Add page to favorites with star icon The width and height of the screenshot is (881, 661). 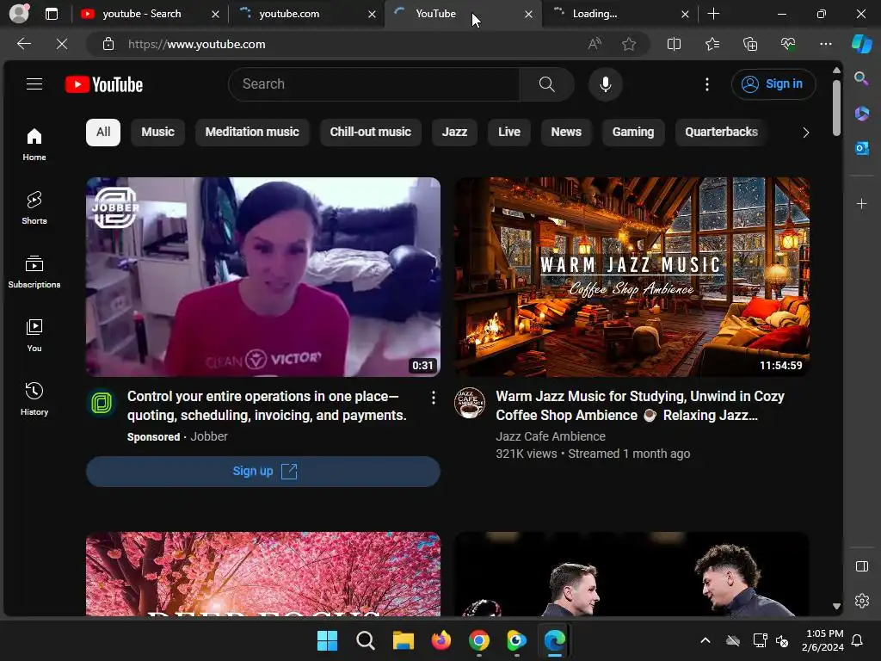click(x=629, y=44)
